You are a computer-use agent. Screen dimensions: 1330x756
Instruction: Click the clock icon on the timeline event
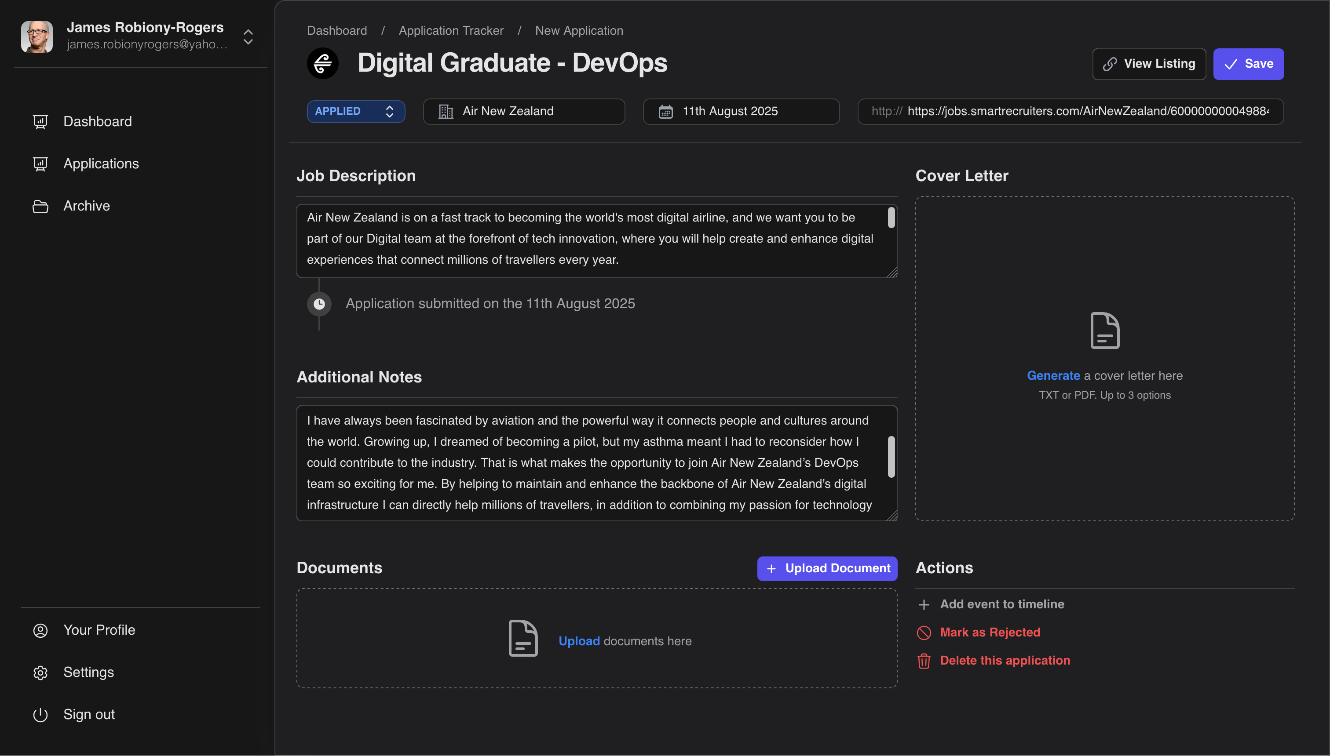point(319,304)
